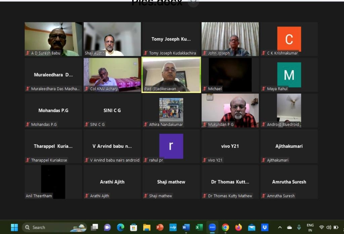Screen dimensions: 344x234
Task: Click the system tray microphone icon
Action: pyautogui.click(x=299, y=227)
